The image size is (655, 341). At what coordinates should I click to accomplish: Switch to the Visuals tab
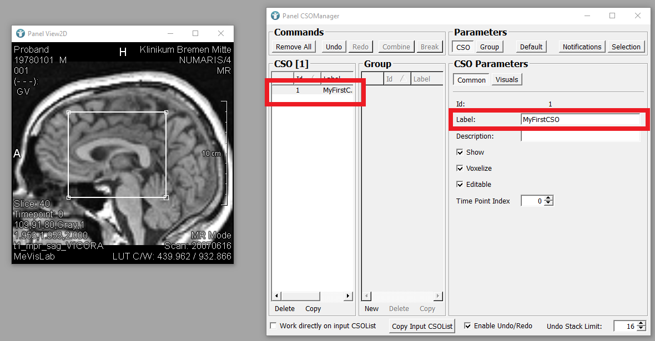(506, 80)
